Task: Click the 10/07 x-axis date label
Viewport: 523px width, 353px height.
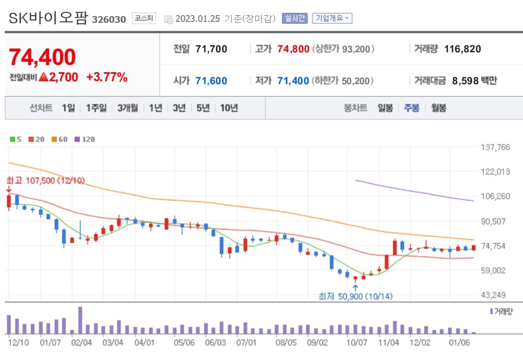Action: [357, 343]
